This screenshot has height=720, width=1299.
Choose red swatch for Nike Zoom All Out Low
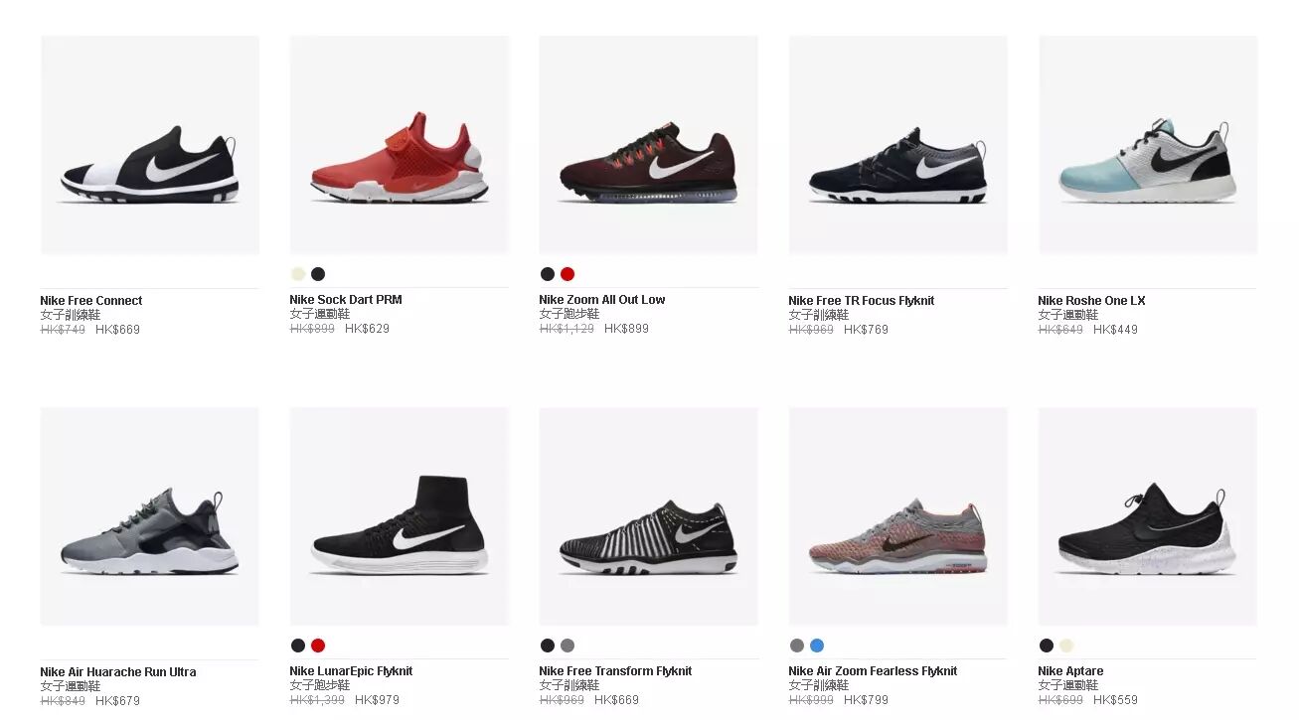tap(568, 274)
